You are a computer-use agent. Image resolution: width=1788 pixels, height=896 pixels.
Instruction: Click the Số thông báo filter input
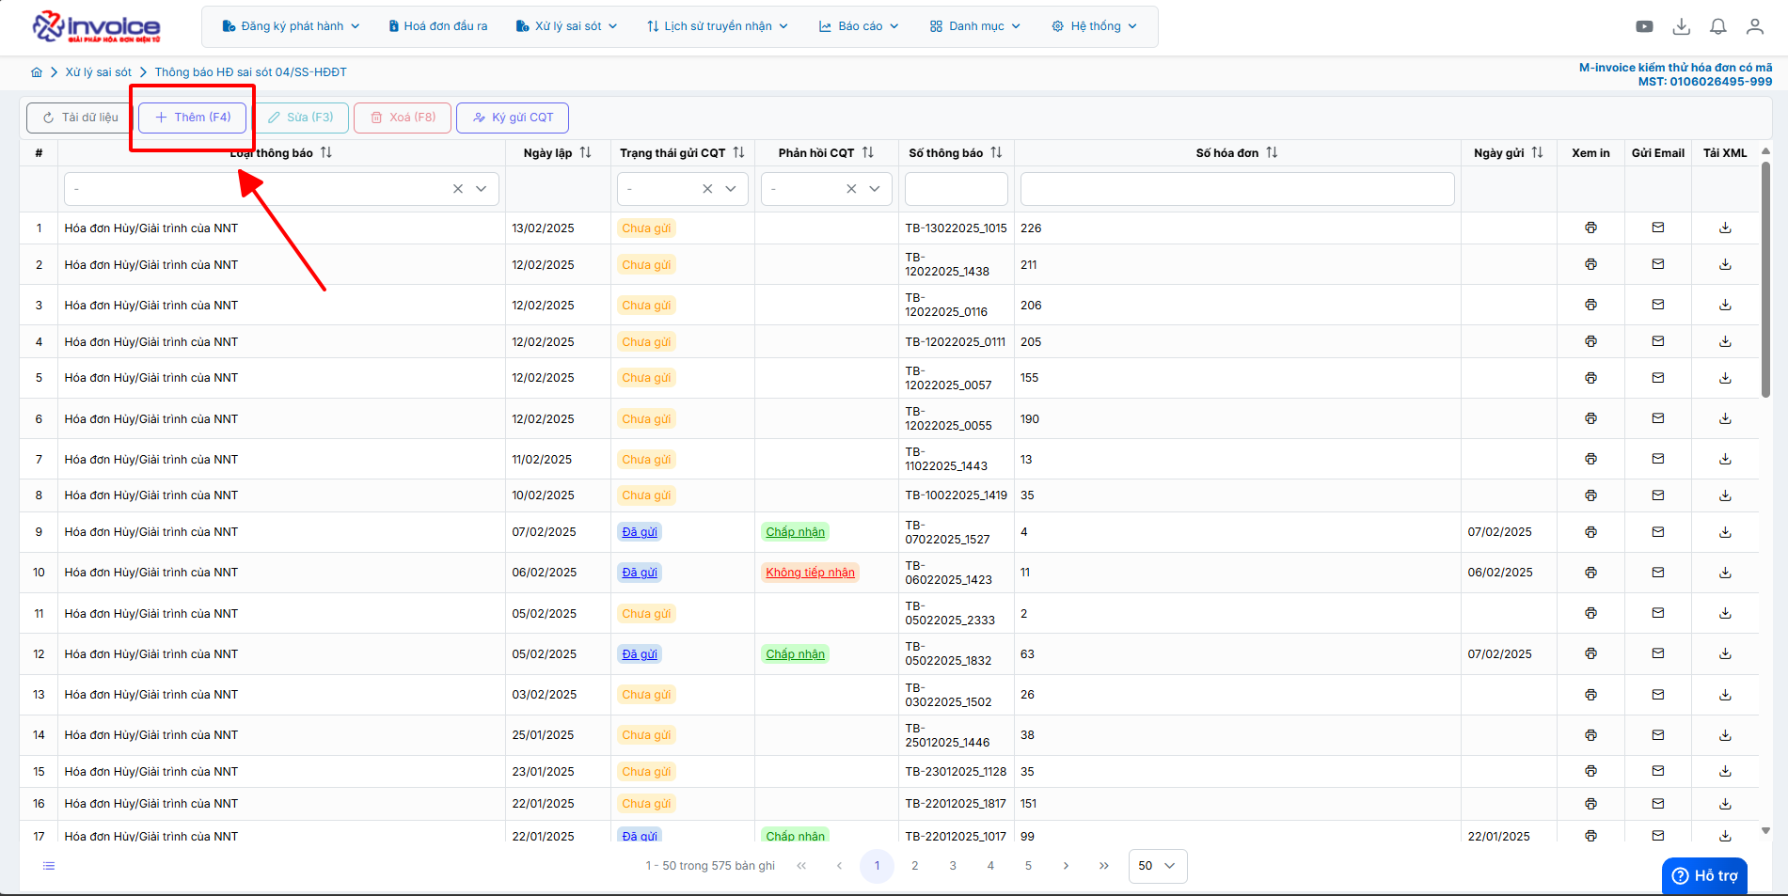[x=957, y=189]
